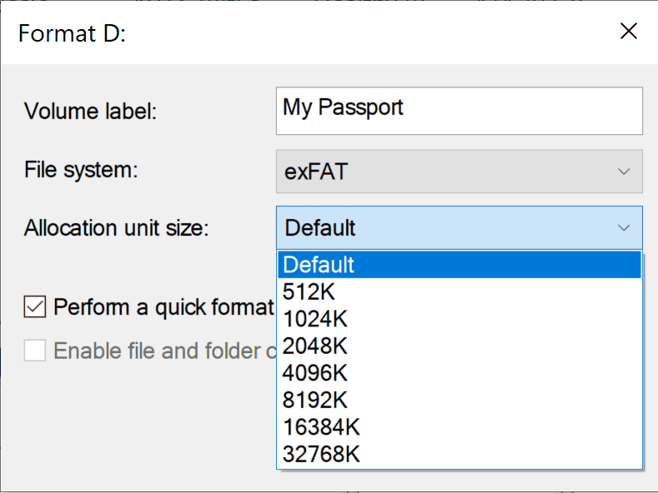658x493 pixels.
Task: Collapse the Allocation unit size dropdown
Action: pyautogui.click(x=459, y=227)
